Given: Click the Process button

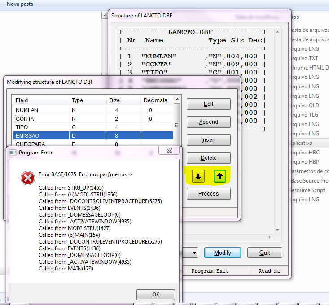Looking at the screenshot, I should (x=208, y=194).
